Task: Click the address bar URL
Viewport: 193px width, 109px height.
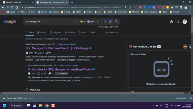Action: click(x=74, y=7)
